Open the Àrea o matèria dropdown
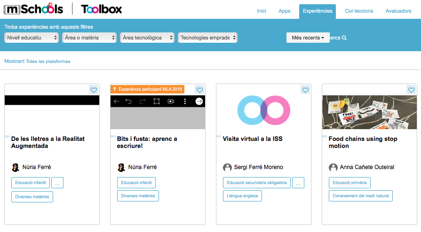Viewport: 421px width, 232px height. pyautogui.click(x=89, y=38)
